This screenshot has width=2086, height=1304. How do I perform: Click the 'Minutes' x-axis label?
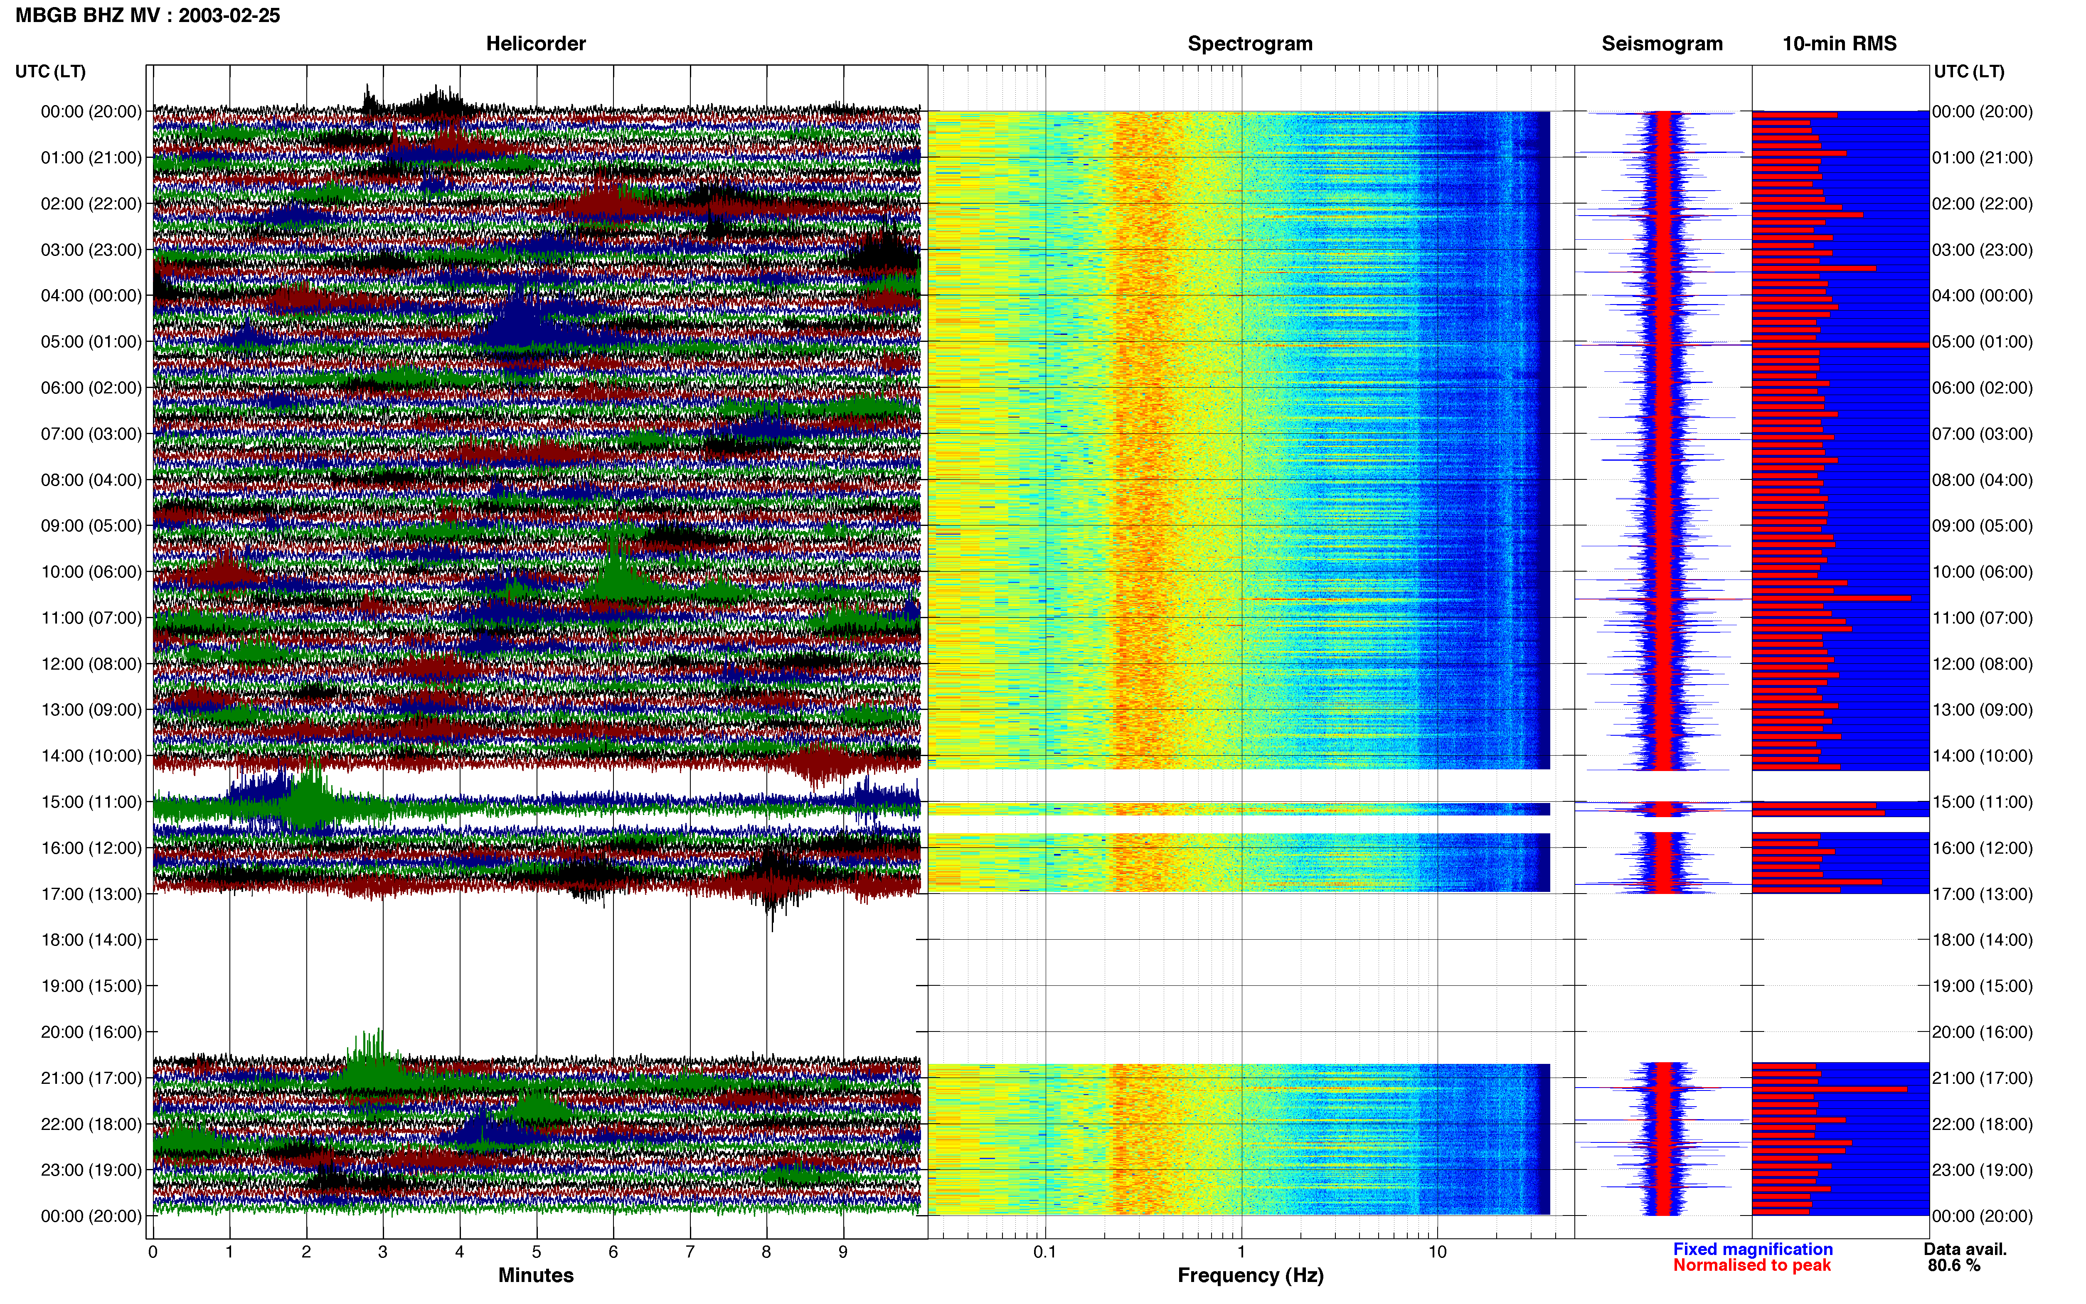coord(536,1275)
